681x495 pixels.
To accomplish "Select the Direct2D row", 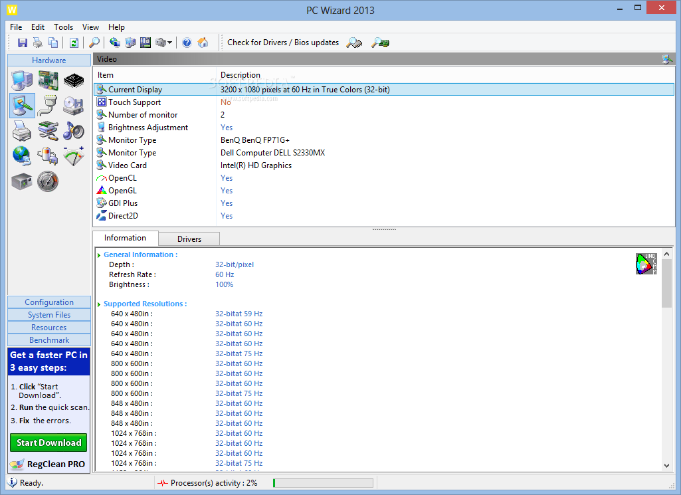I will [384, 215].
